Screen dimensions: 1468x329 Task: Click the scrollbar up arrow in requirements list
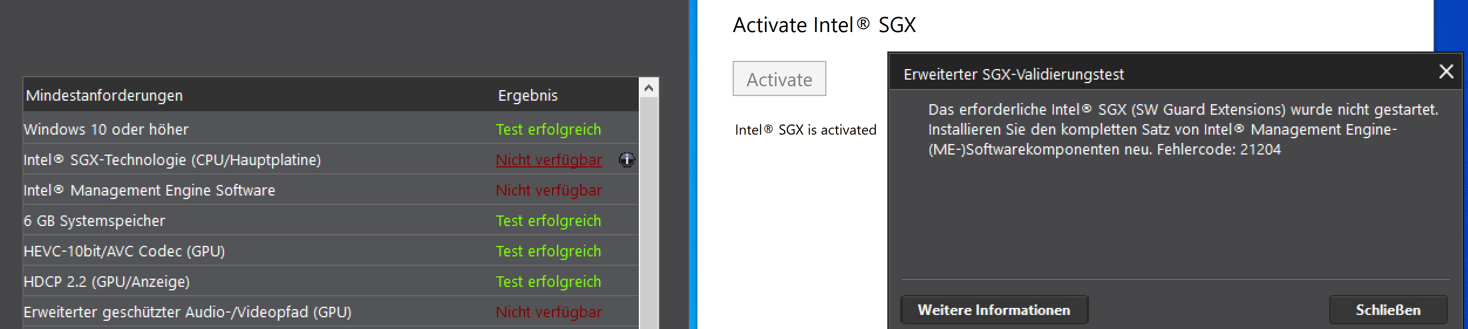(x=649, y=88)
